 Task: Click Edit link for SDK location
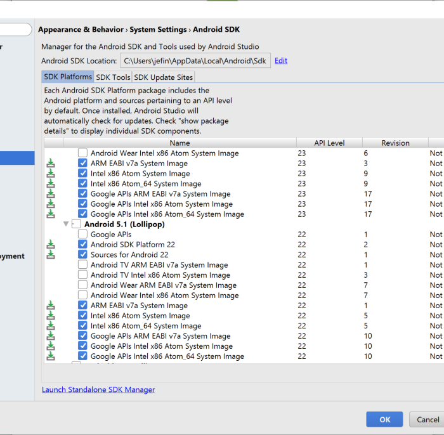(281, 61)
